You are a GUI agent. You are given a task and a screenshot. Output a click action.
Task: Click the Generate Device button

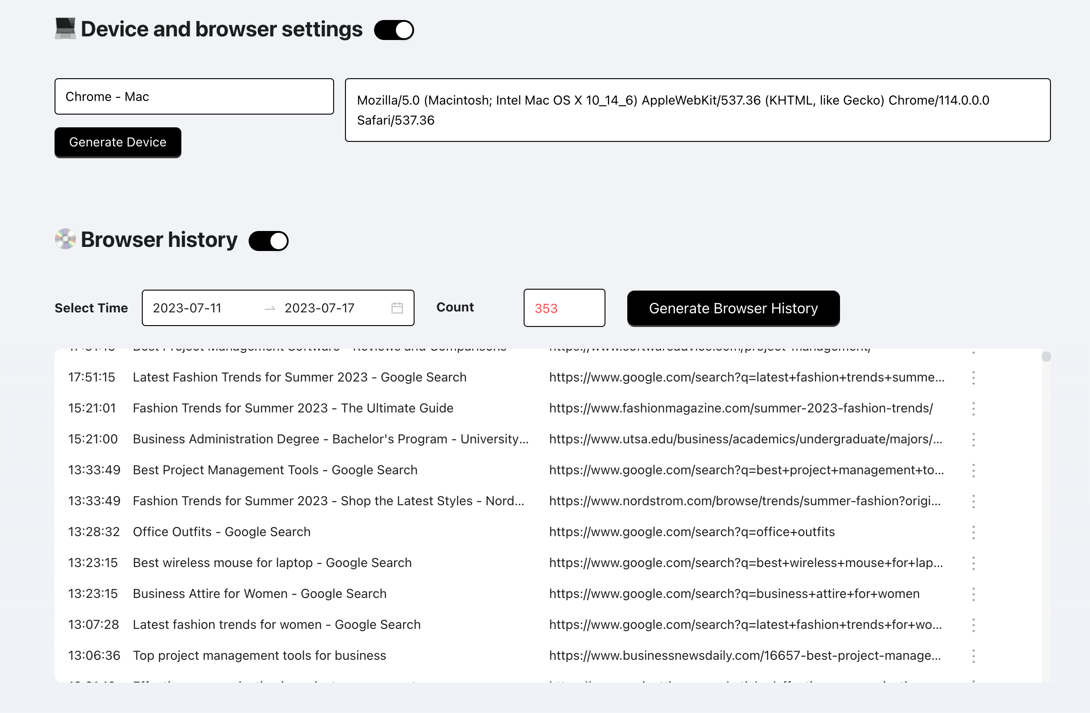pos(118,142)
